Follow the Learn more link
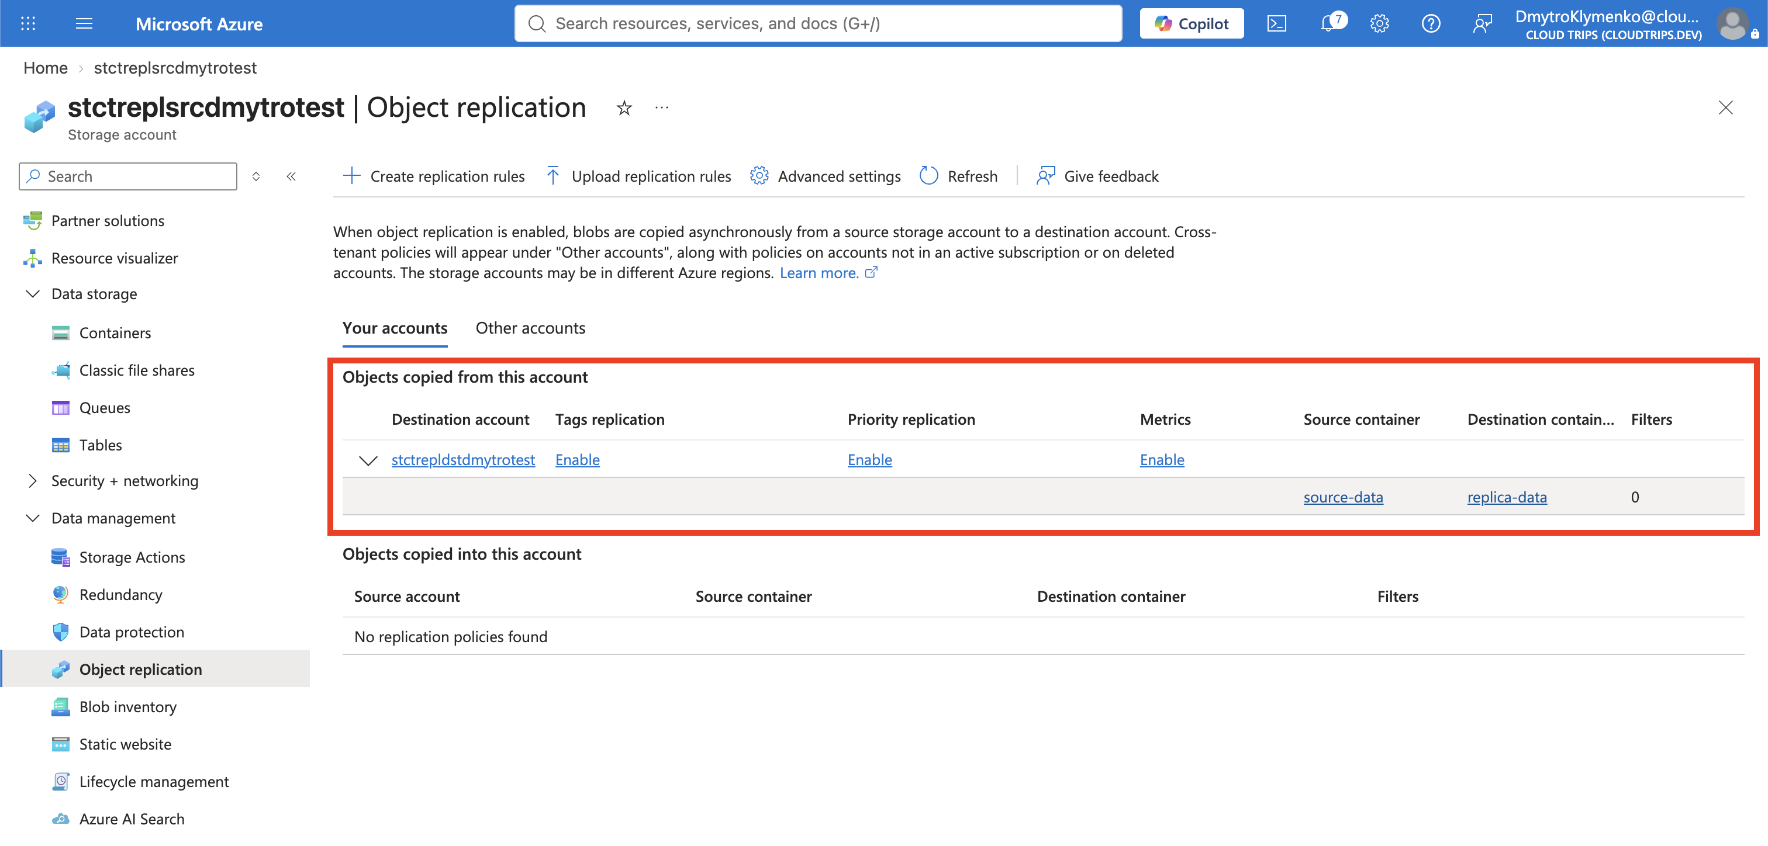Screen dimensions: 1768x846 coord(828,272)
